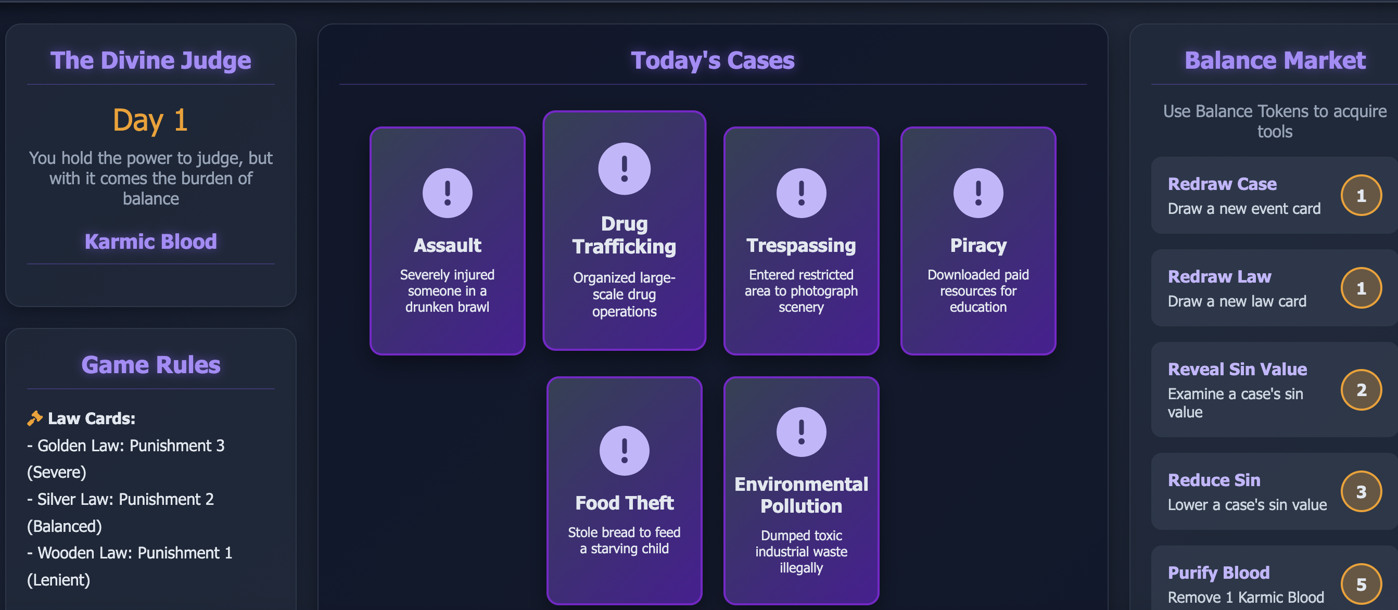Click the Food Theft exclamation icon
Image resolution: width=1398 pixels, height=610 pixels.
pos(624,450)
